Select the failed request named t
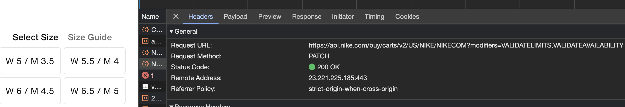625x107 pixels. tap(152, 75)
